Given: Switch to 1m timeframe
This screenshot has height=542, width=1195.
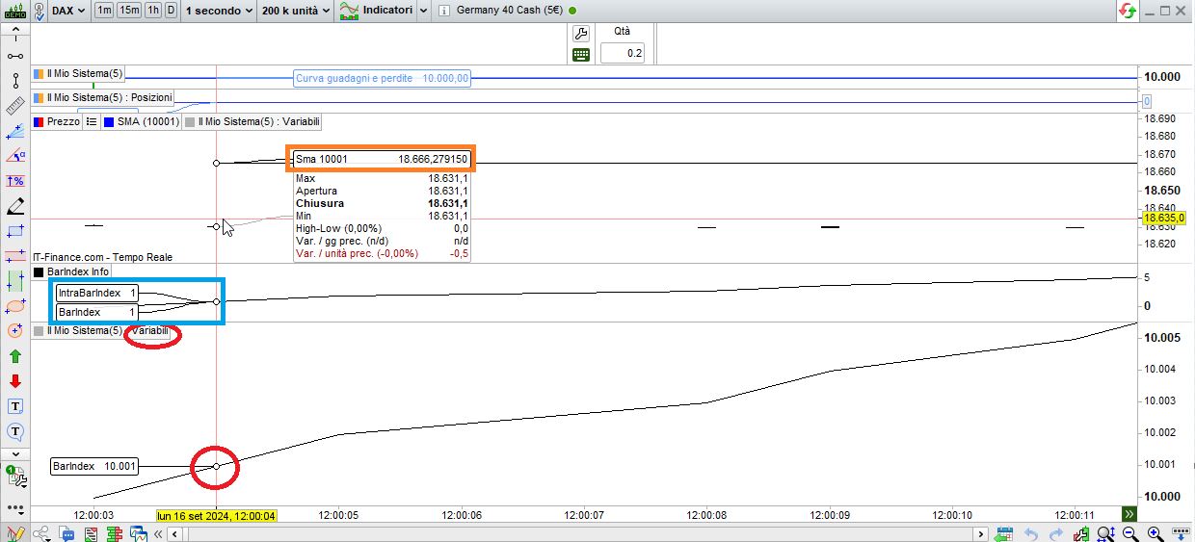Looking at the screenshot, I should [x=104, y=11].
